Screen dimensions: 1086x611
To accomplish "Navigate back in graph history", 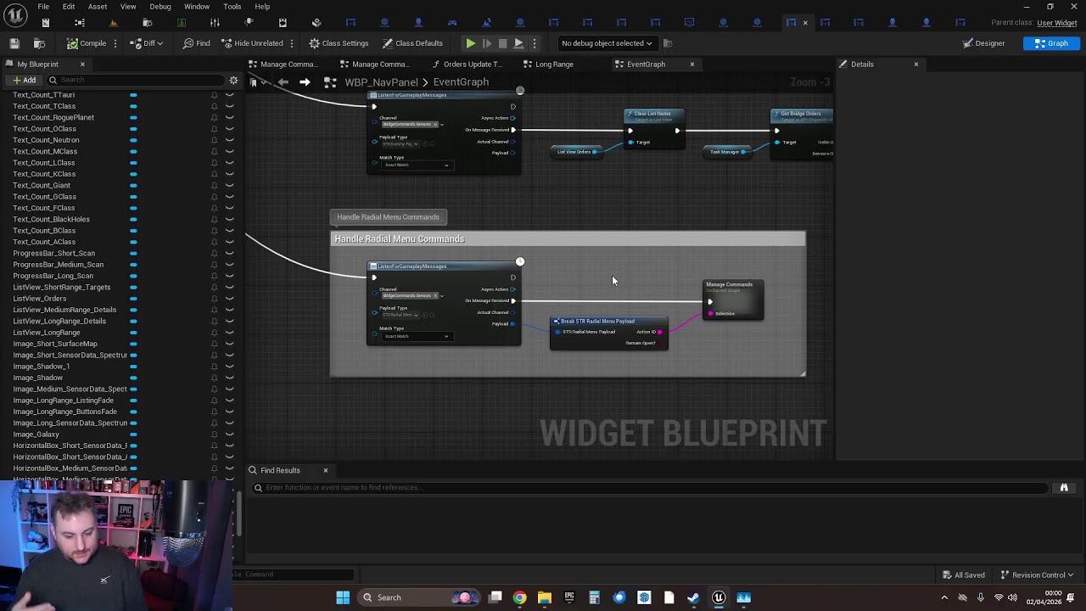I will [x=283, y=82].
